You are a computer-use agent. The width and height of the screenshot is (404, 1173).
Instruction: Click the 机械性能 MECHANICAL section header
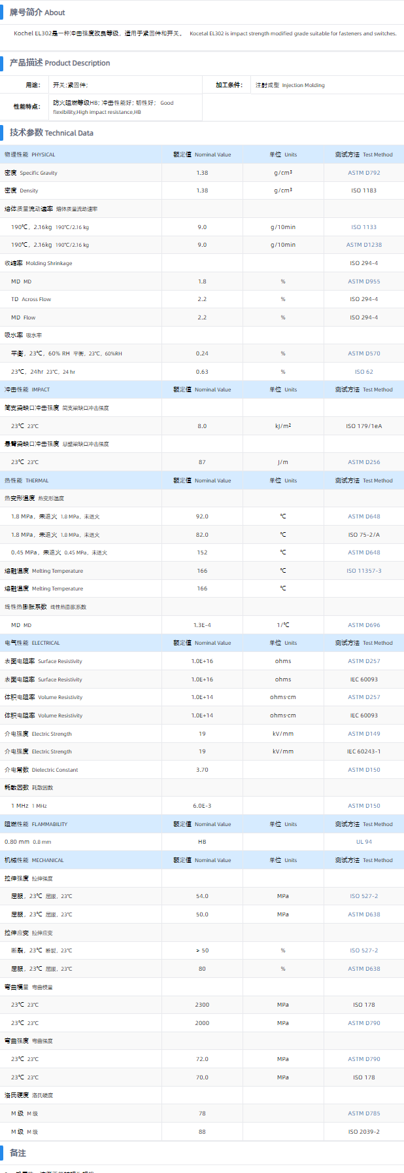34,860
